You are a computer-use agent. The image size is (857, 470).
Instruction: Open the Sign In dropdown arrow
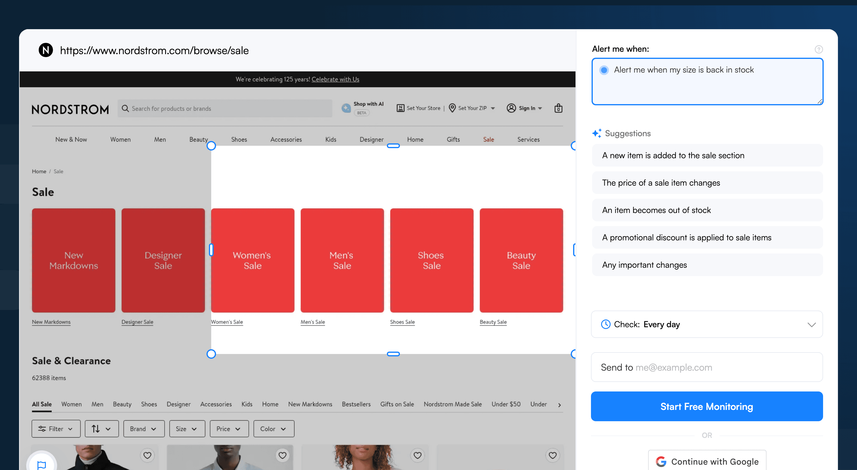click(x=540, y=109)
